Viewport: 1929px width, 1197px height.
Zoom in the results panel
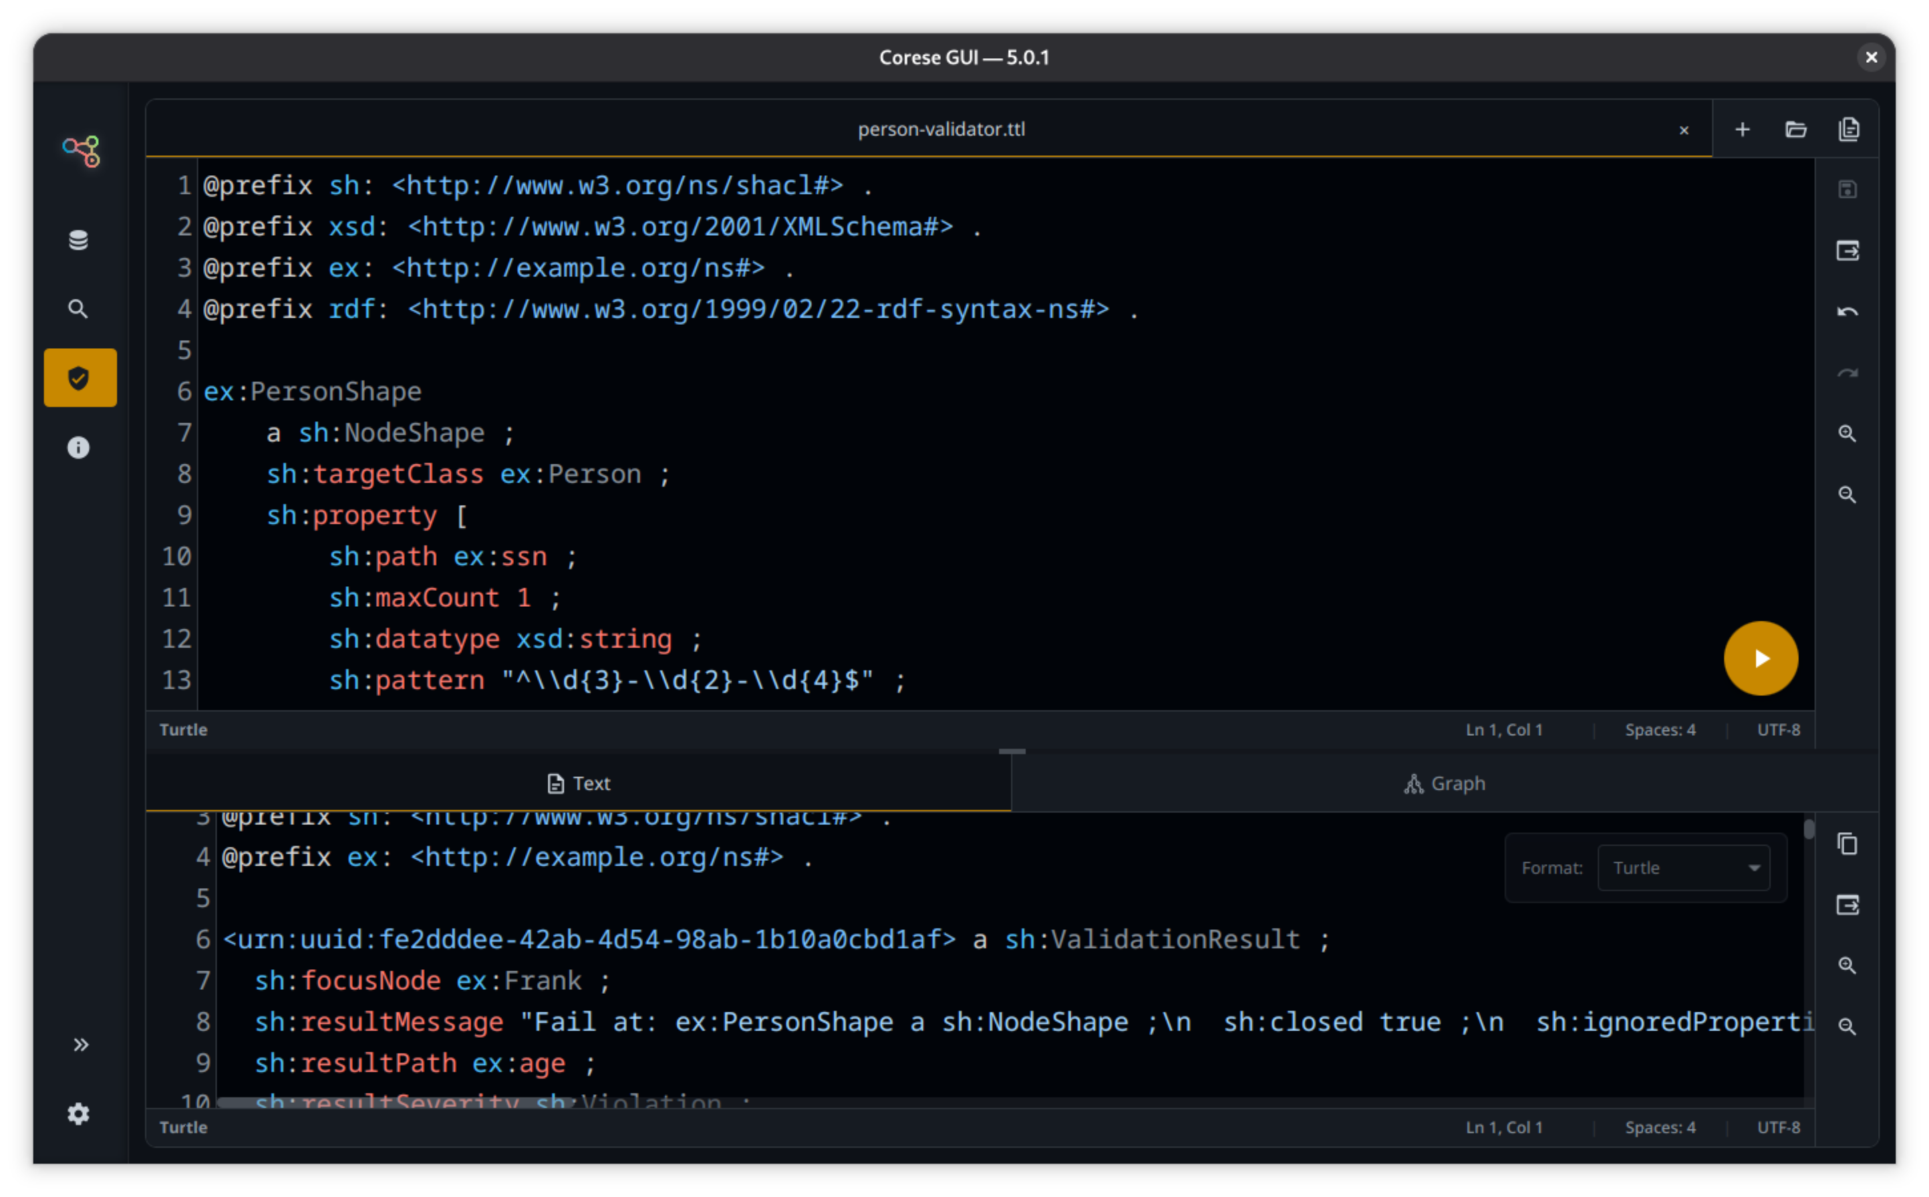tap(1847, 966)
